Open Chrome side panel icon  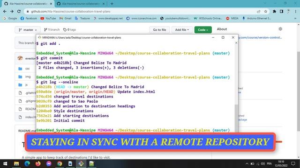(x=281, y=11)
